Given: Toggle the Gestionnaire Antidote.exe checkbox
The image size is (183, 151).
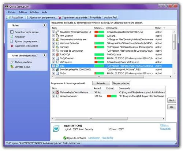Looking at the screenshot, I should click(53, 39).
